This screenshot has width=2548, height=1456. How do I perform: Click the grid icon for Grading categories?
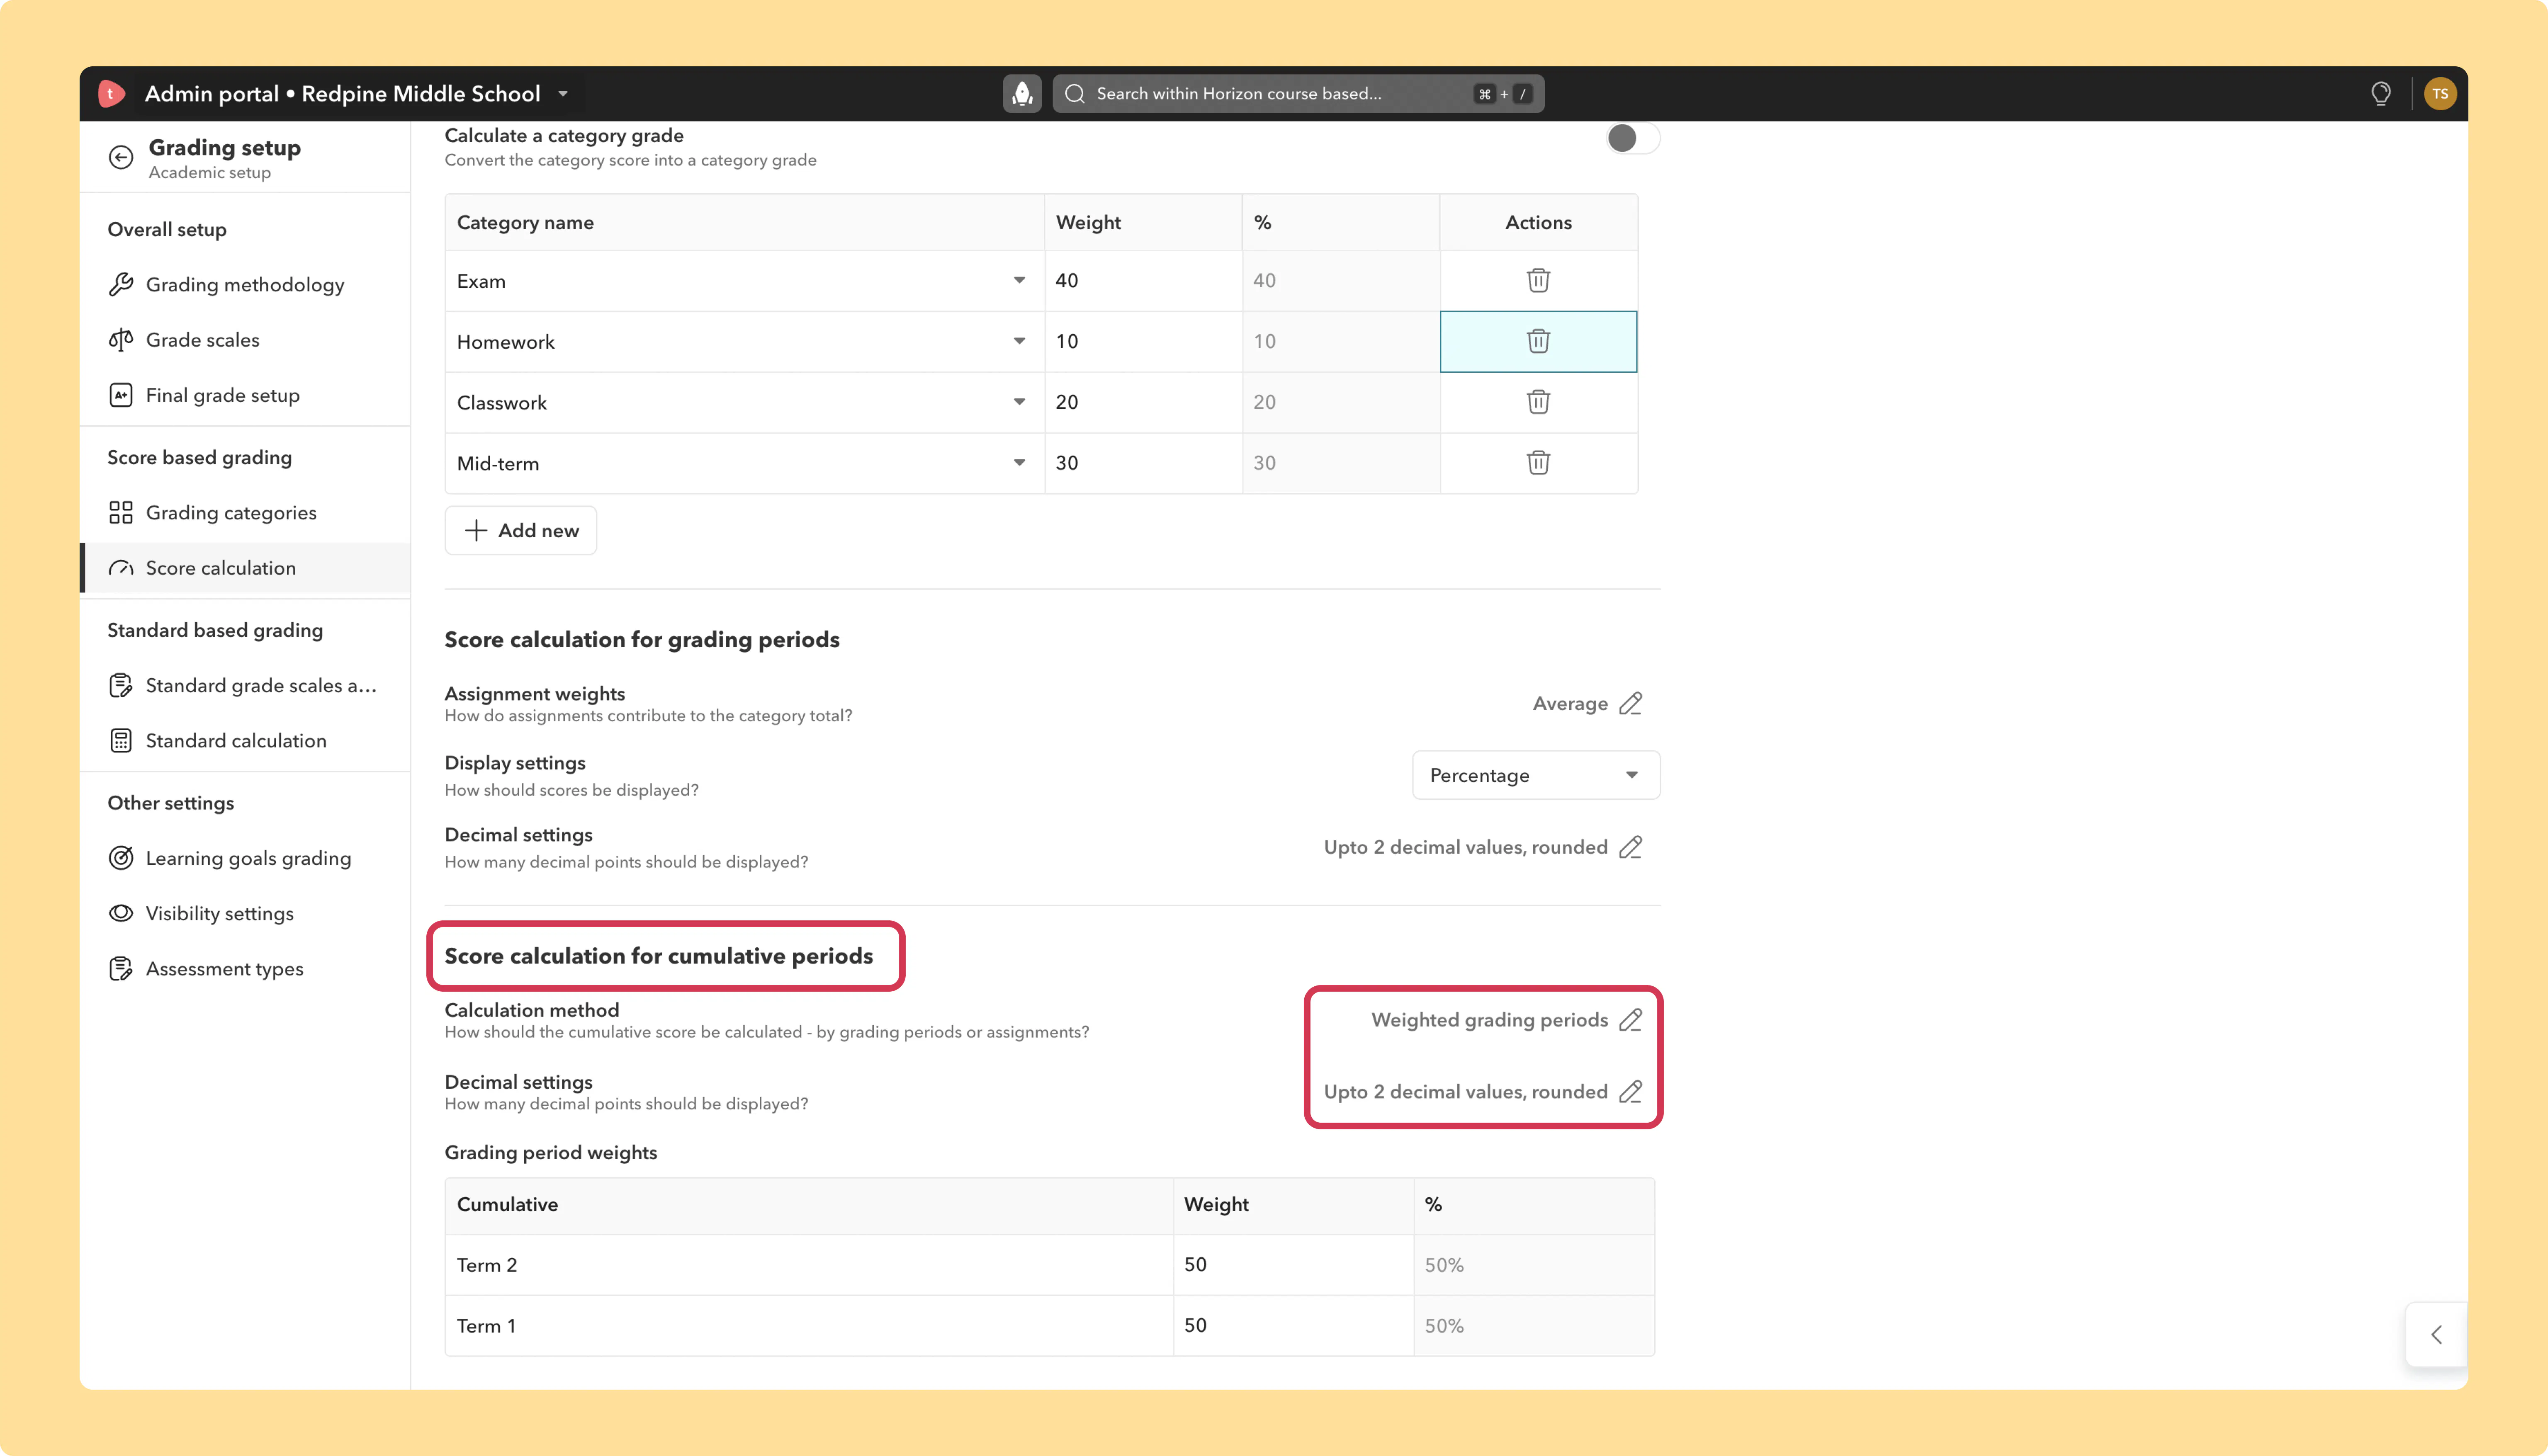[x=121, y=513]
